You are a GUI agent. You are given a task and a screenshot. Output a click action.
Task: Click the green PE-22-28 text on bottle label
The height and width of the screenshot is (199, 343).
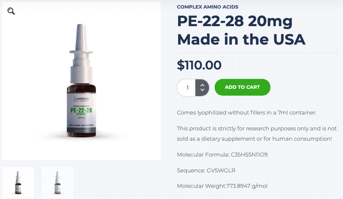[x=81, y=110]
